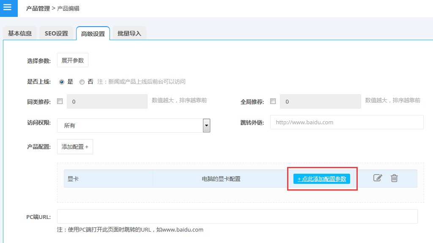This screenshot has width=433, height=243.
Task: Click the edit pencil icon in 显卡 row
Action: coord(378,178)
